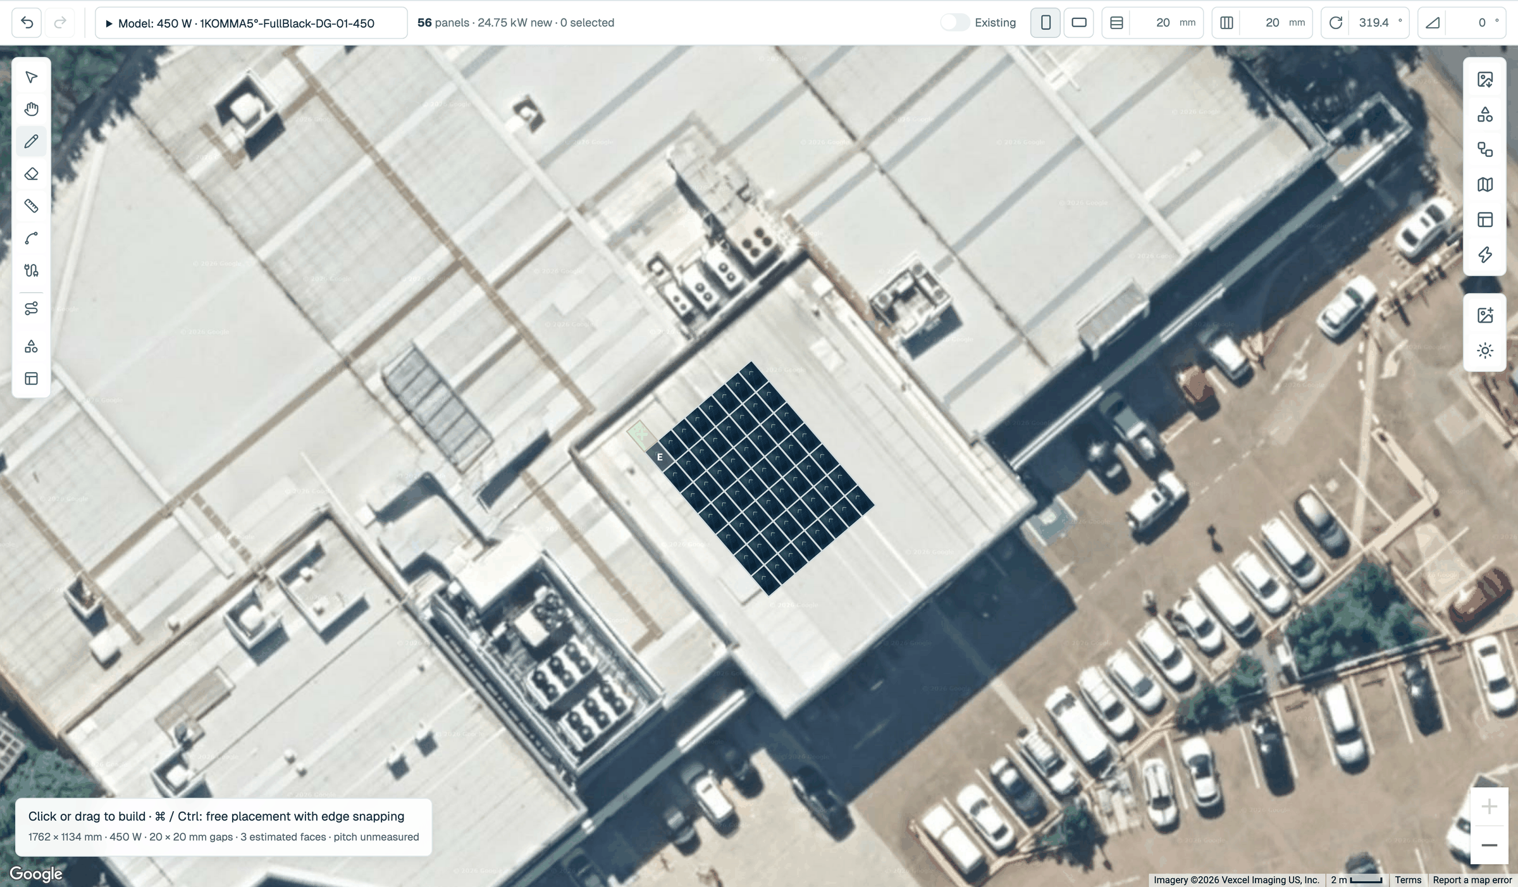Edit the column gap 20 mm field
Image resolution: width=1518 pixels, height=887 pixels.
tap(1276, 23)
